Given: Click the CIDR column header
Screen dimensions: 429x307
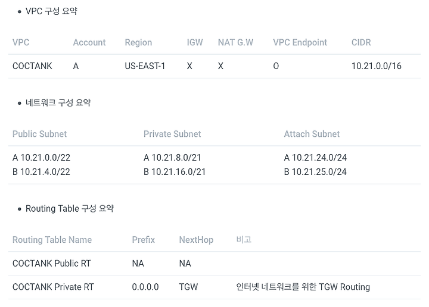Looking at the screenshot, I should click(361, 43).
